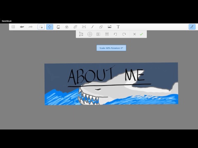Image resolution: width=198 pixels, height=148 pixels.
Task: Toggle the Transform move tool
Action: [x=49, y=27]
